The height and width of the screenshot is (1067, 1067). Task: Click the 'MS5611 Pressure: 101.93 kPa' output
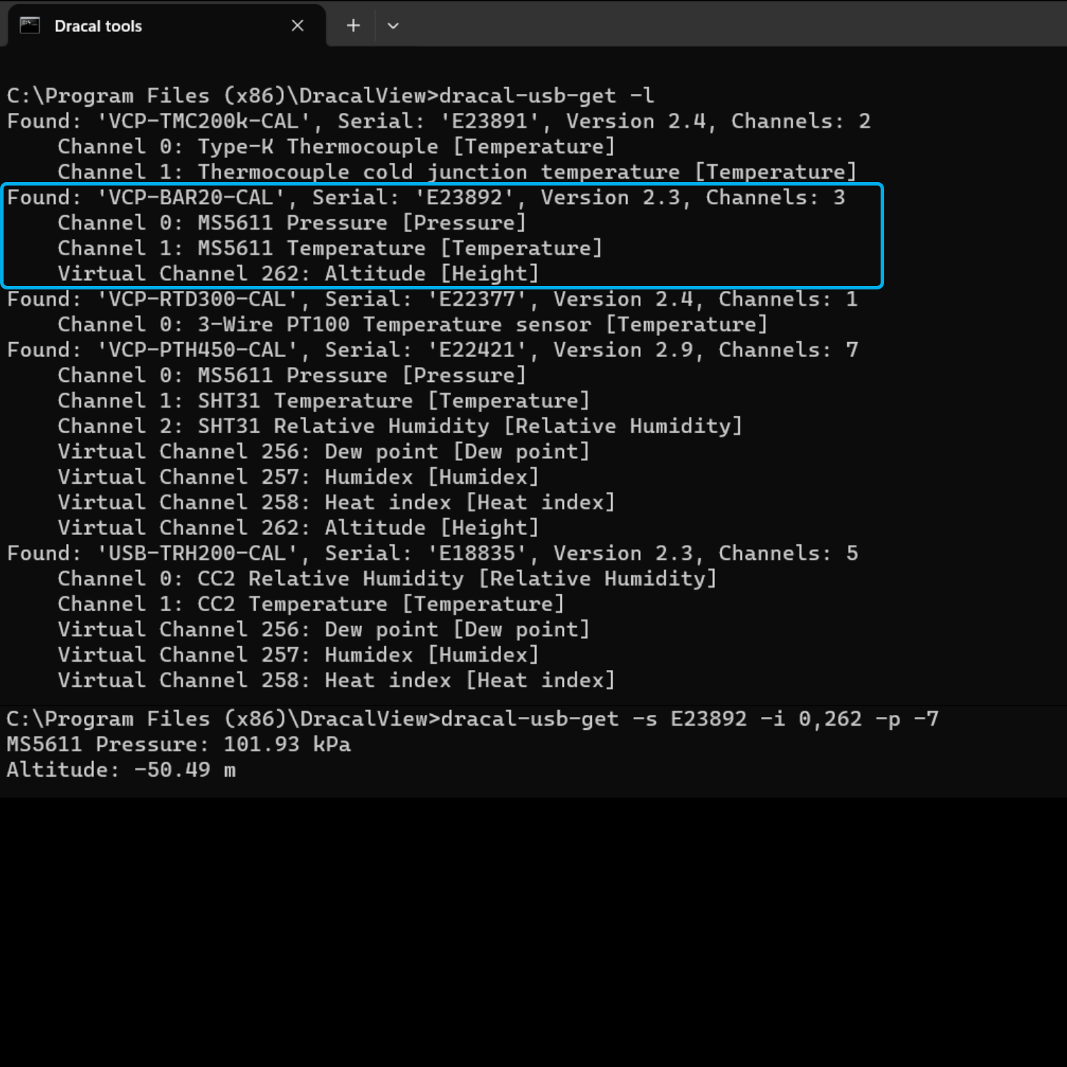[179, 744]
